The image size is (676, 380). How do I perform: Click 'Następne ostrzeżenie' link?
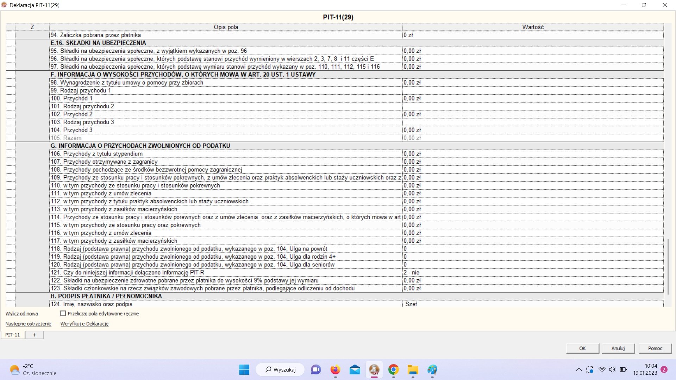(28, 324)
